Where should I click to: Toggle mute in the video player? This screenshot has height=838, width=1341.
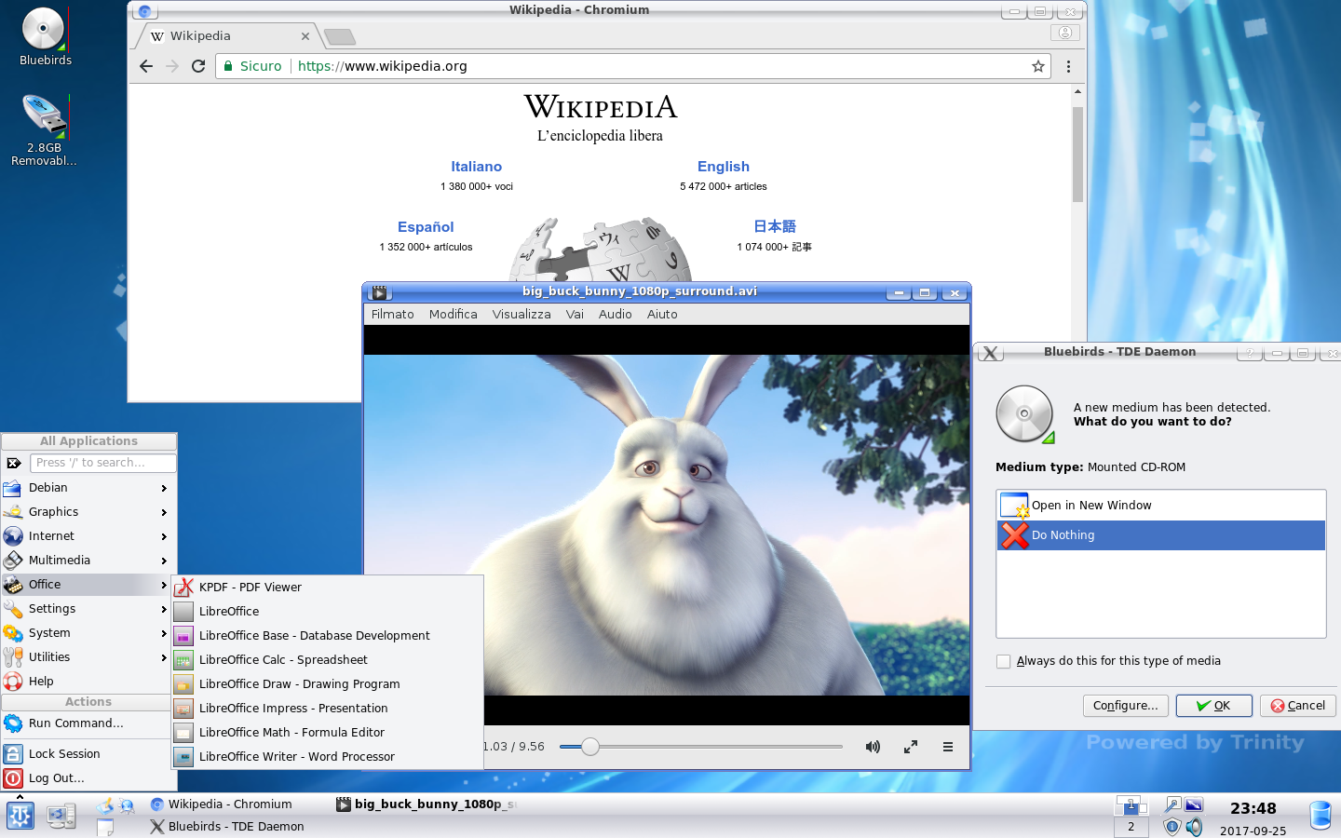point(873,747)
